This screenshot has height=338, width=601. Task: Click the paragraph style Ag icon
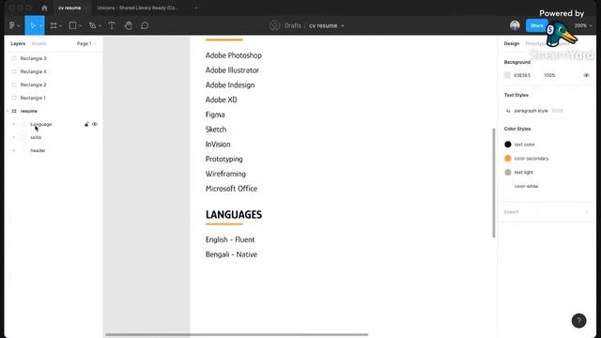tap(508, 111)
